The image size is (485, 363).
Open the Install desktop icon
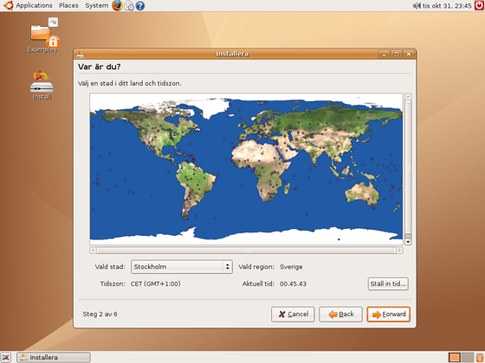42,86
